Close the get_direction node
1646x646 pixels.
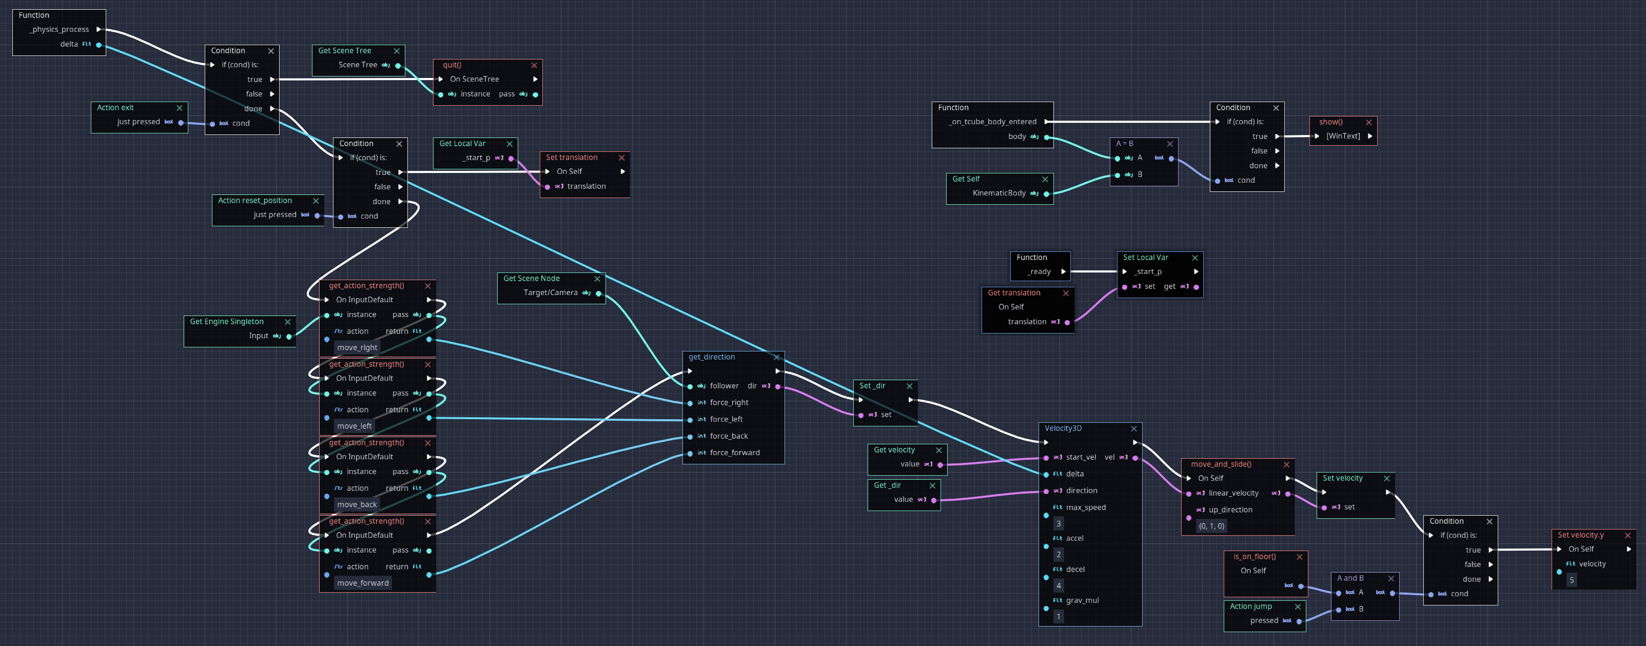(776, 357)
